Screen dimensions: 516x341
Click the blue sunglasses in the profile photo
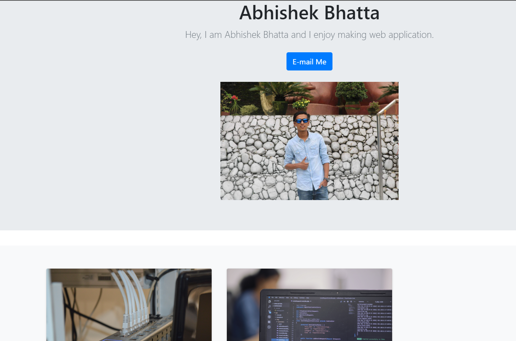click(302, 121)
